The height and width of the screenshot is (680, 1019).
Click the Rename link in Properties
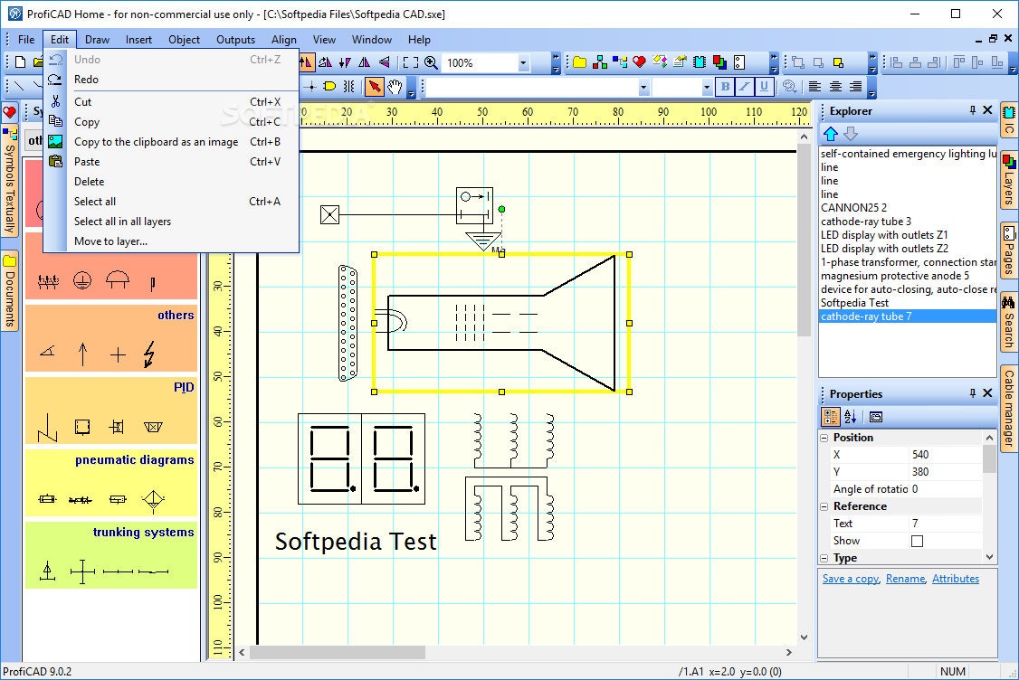point(905,578)
